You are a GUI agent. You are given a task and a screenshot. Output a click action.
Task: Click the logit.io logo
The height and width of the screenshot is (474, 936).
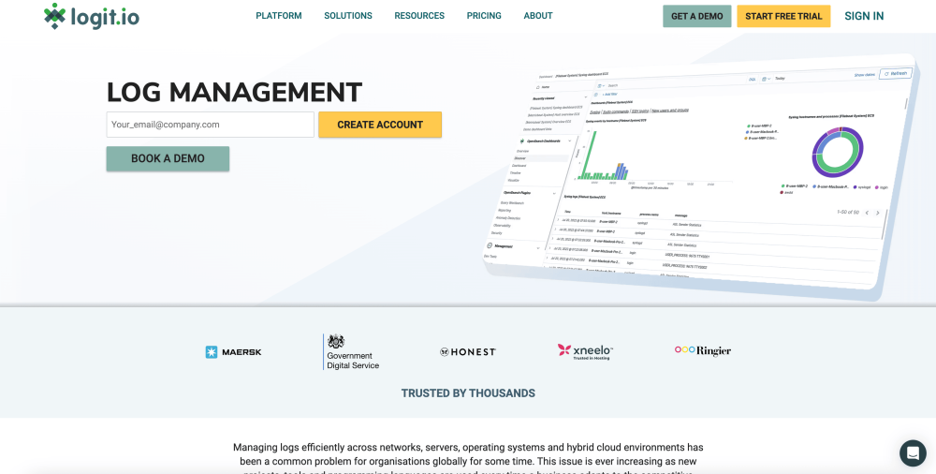pyautogui.click(x=92, y=16)
